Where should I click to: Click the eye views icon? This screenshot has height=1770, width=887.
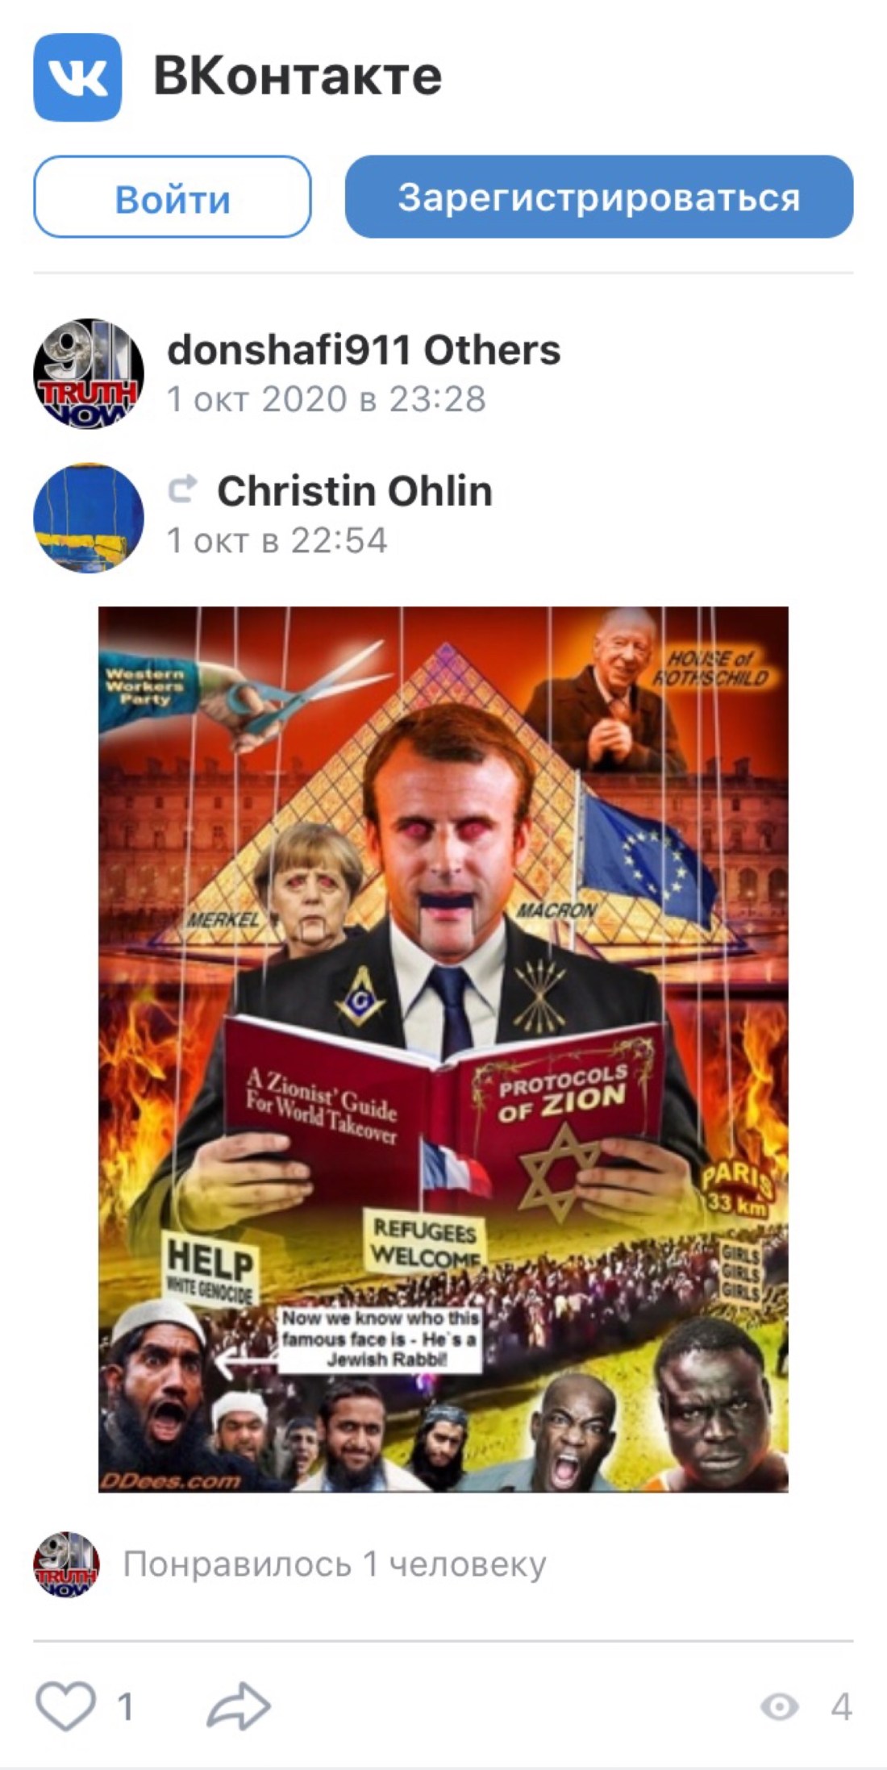(x=780, y=1706)
